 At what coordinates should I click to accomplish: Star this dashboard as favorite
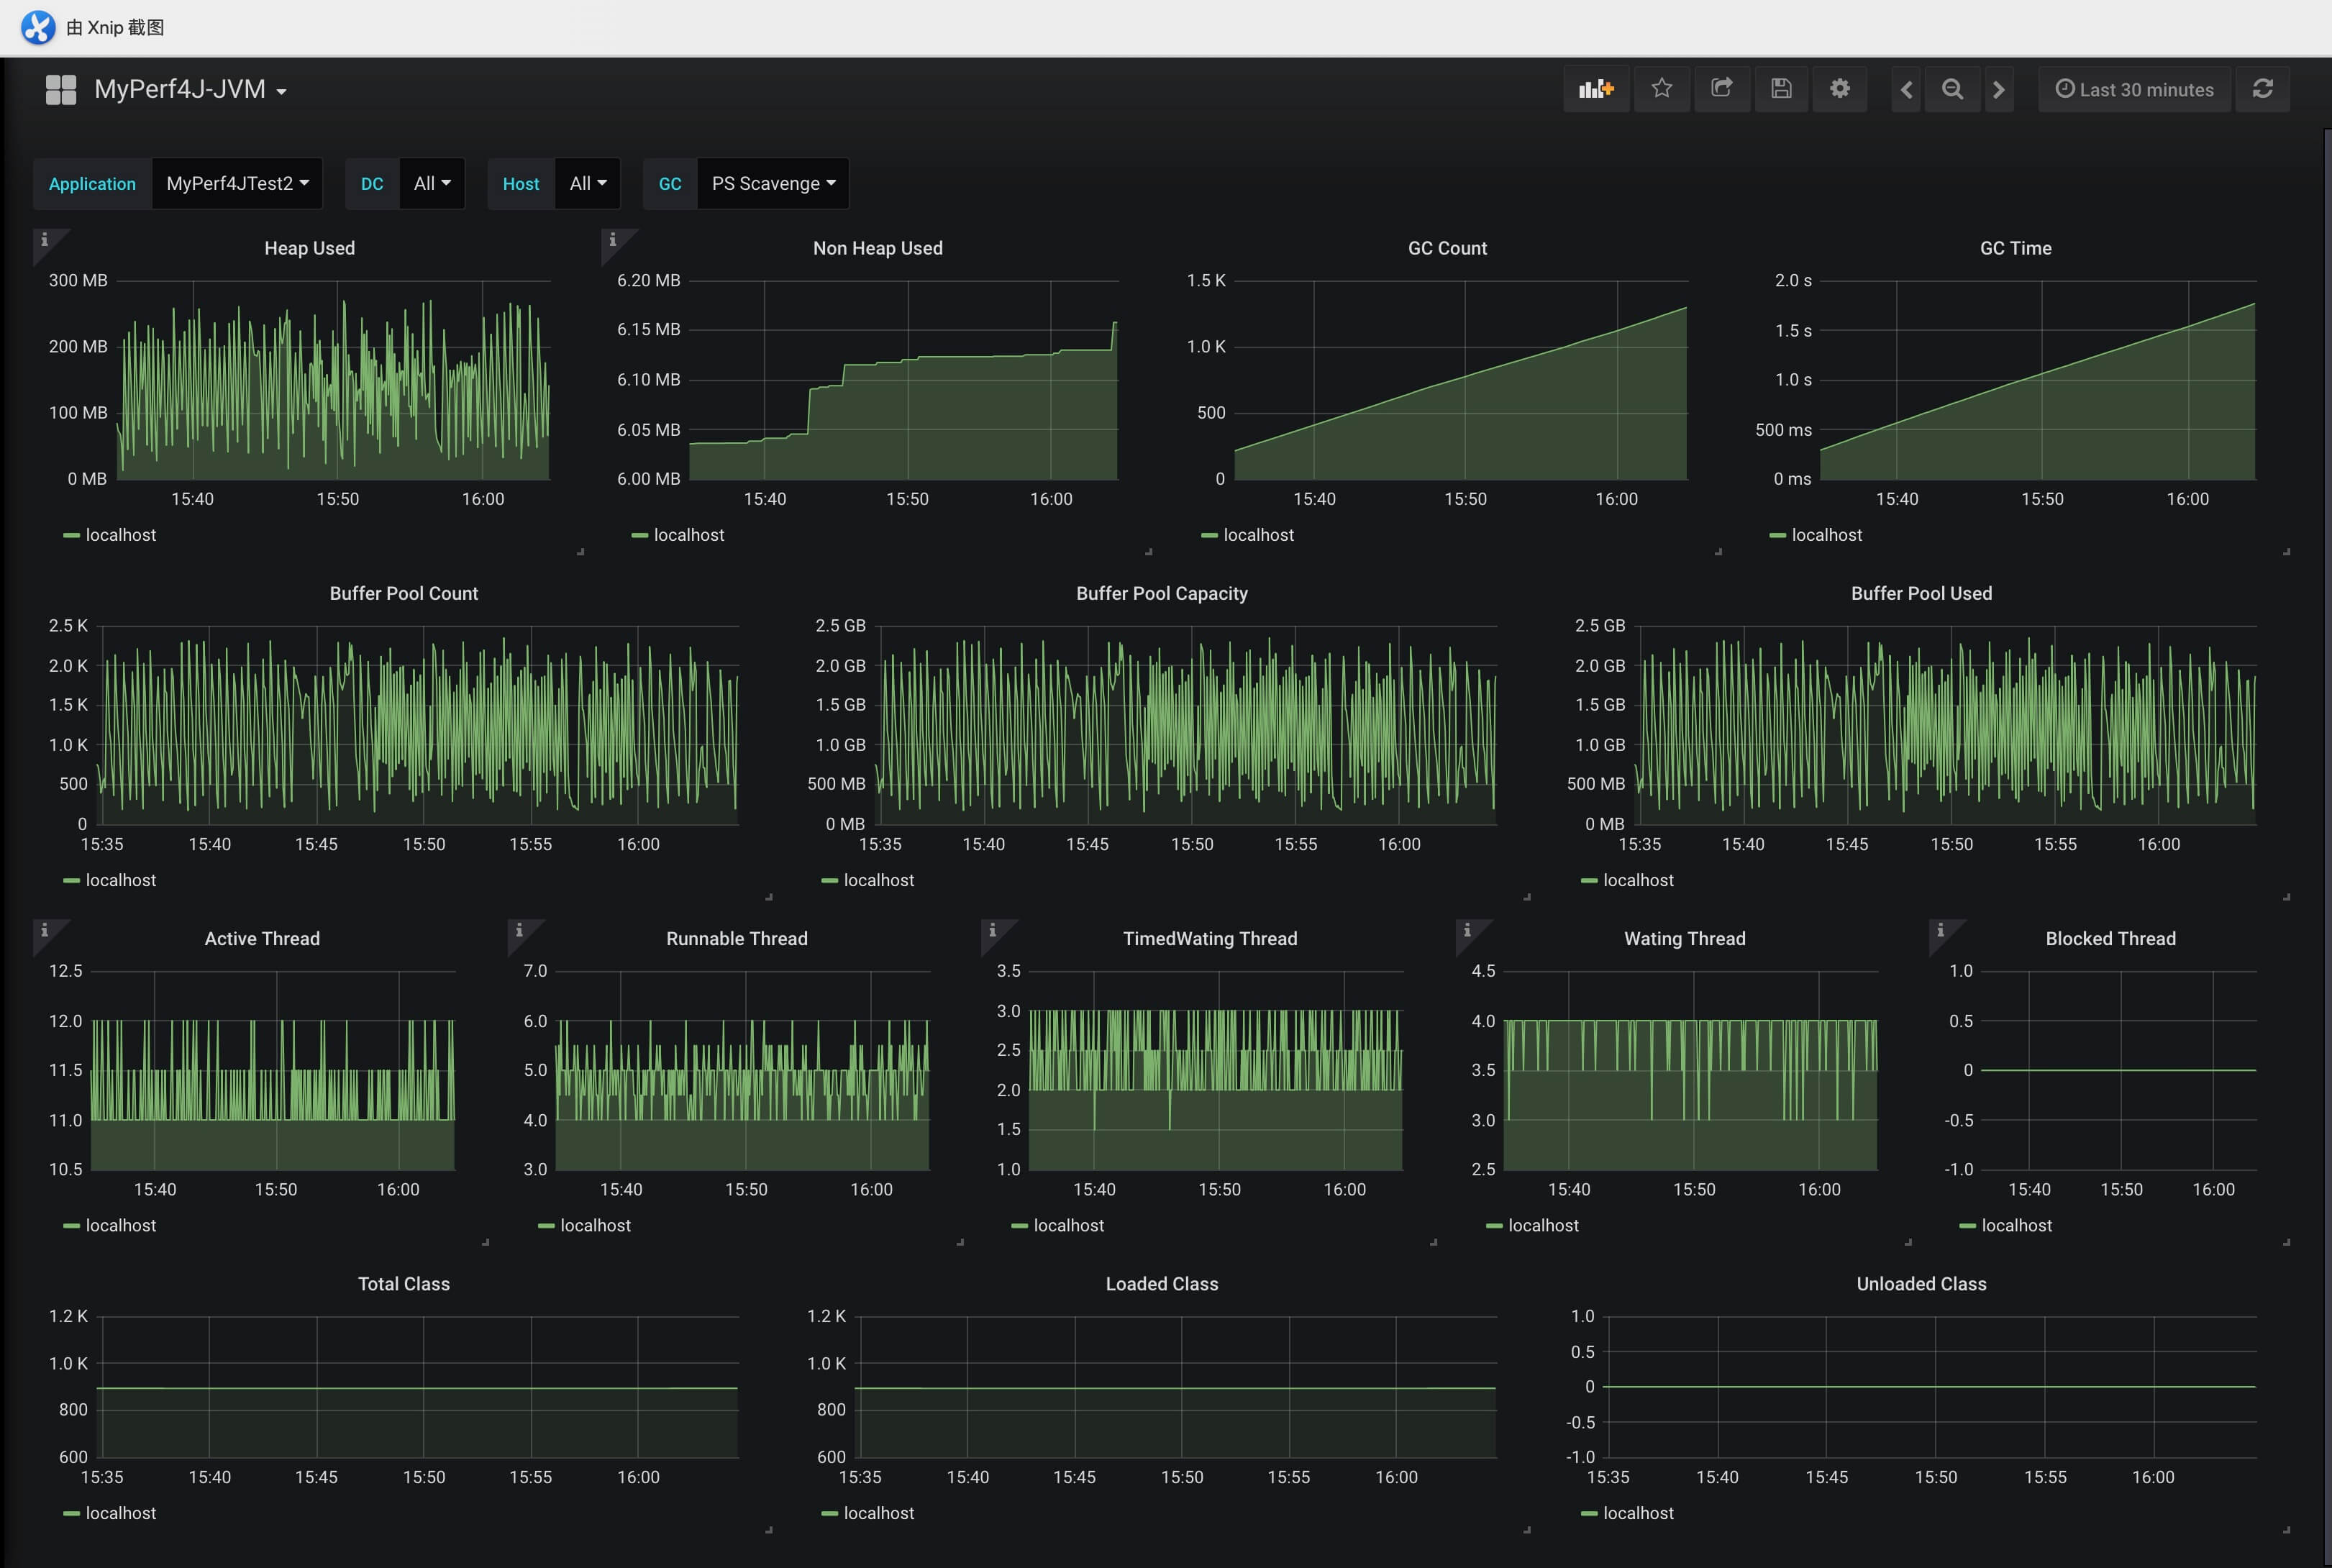coord(1662,89)
